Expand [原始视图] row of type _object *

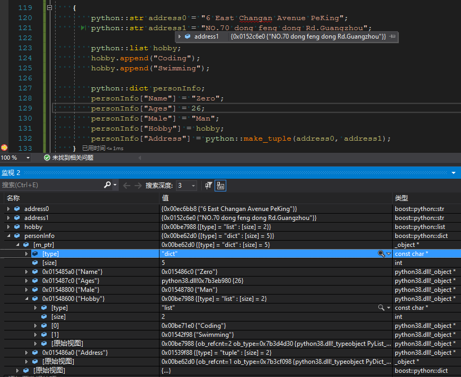(x=26, y=362)
